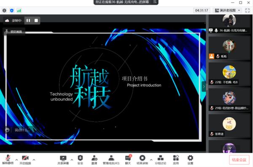253x167 pixels.
Task: Click the red End Meeting button
Action: point(239,160)
